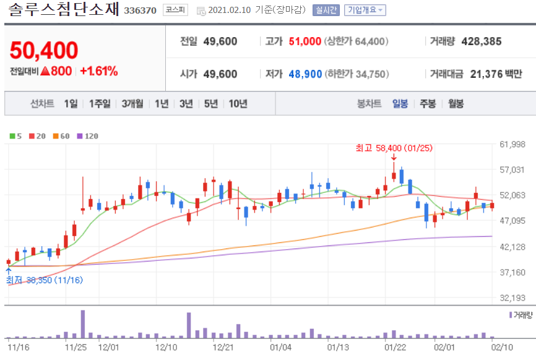536x353 pixels.
Task: Switch to 월봉 monthly candle chart
Action: 456,103
